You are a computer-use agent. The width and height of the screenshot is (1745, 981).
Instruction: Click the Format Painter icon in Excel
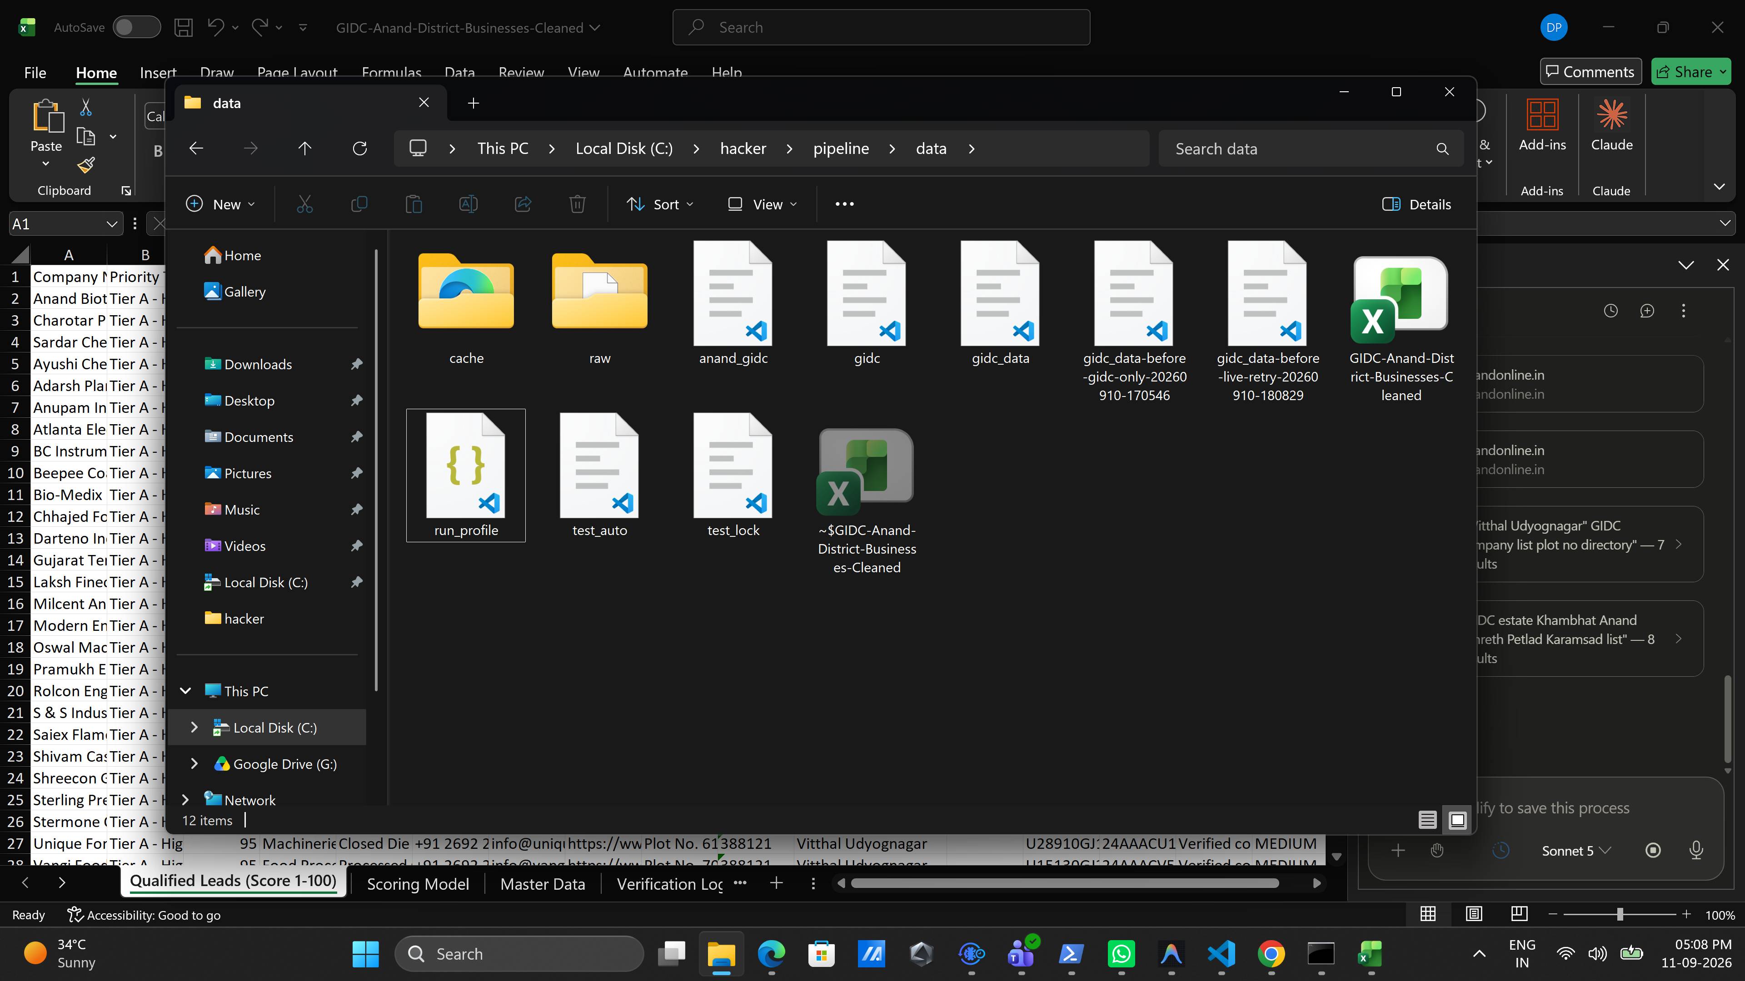click(x=86, y=164)
